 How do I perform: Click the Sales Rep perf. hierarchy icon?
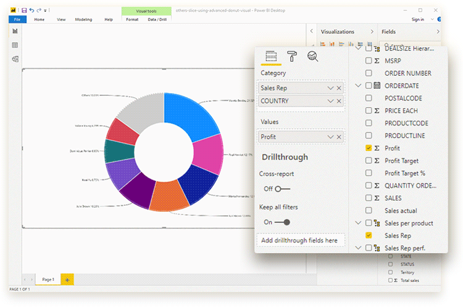[377, 248]
